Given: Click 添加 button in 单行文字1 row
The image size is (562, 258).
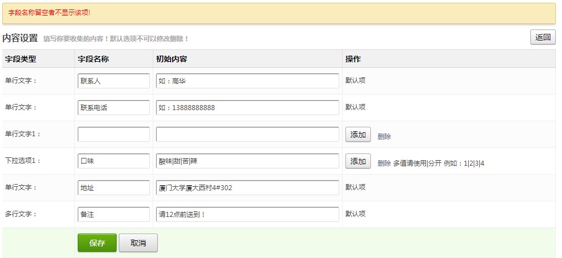Looking at the screenshot, I should (x=358, y=135).
